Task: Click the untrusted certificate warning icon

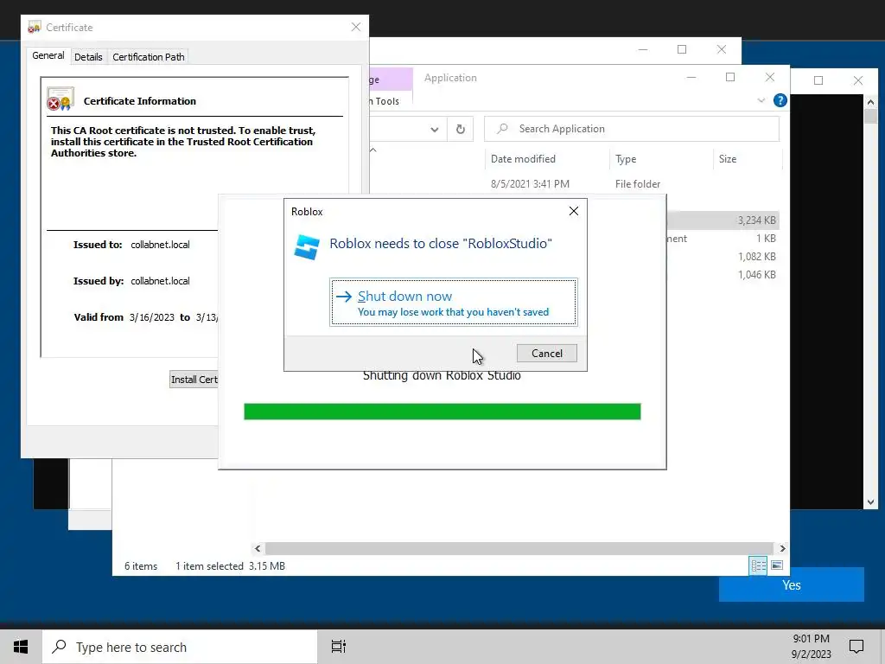Action: 60,99
